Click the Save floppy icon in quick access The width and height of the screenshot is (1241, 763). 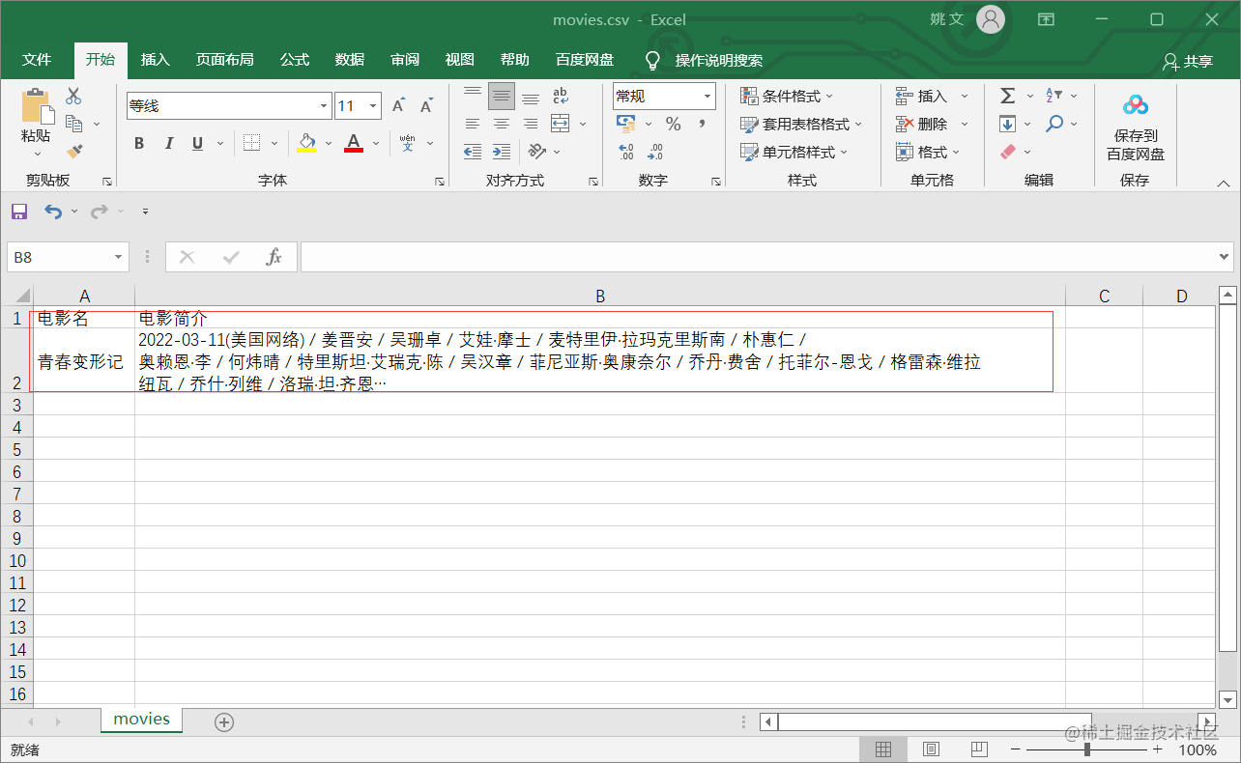click(x=19, y=212)
